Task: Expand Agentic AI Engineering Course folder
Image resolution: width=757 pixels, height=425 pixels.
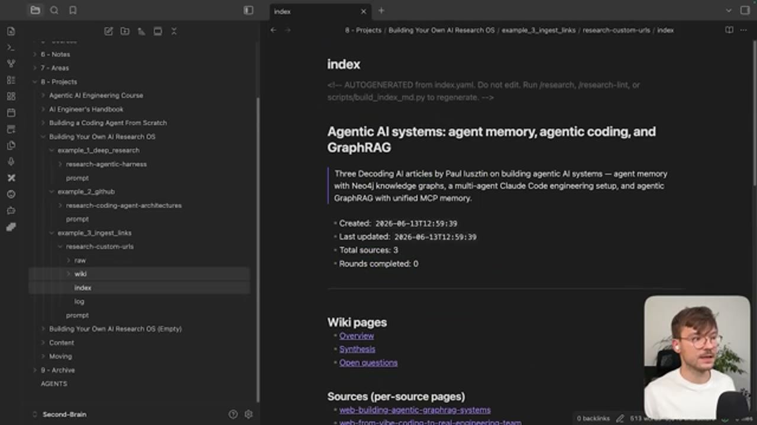Action: [96, 96]
